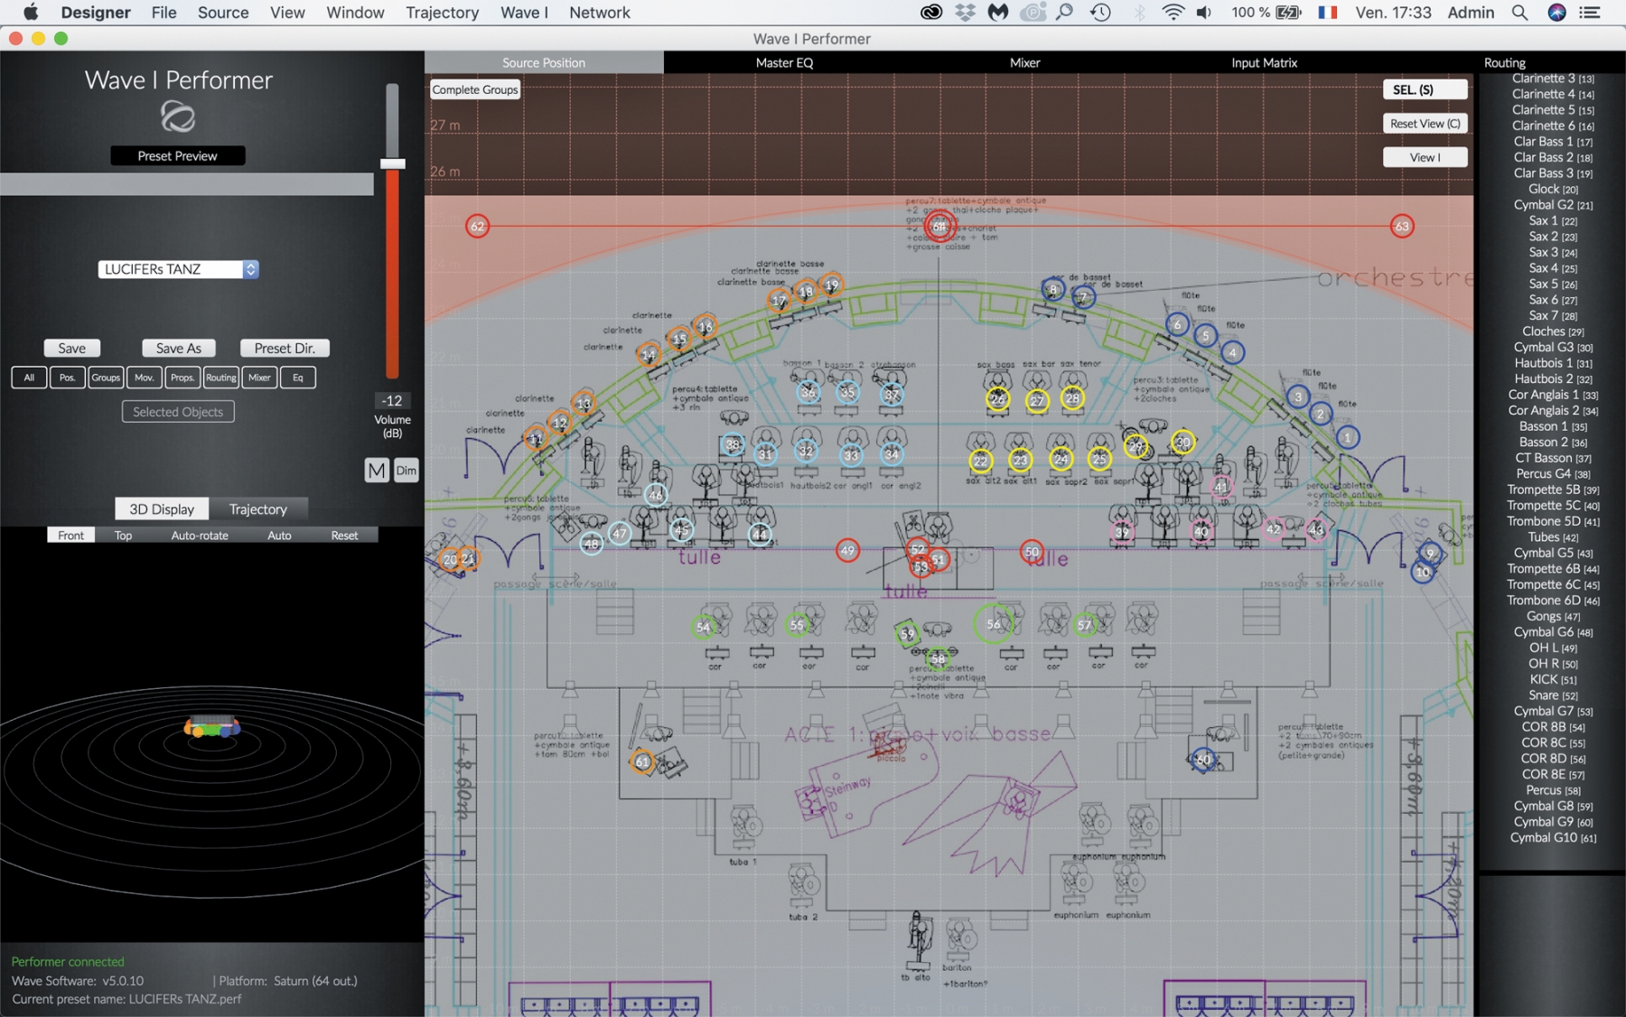1626x1017 pixels.
Task: Select Glock [20] in source list
Action: [x=1553, y=189]
